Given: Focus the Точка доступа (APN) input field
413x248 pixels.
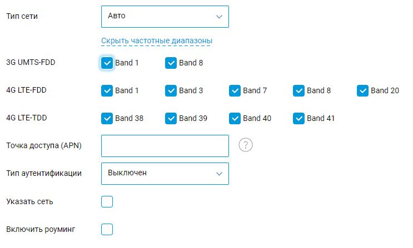Looking at the screenshot, I should (165, 146).
